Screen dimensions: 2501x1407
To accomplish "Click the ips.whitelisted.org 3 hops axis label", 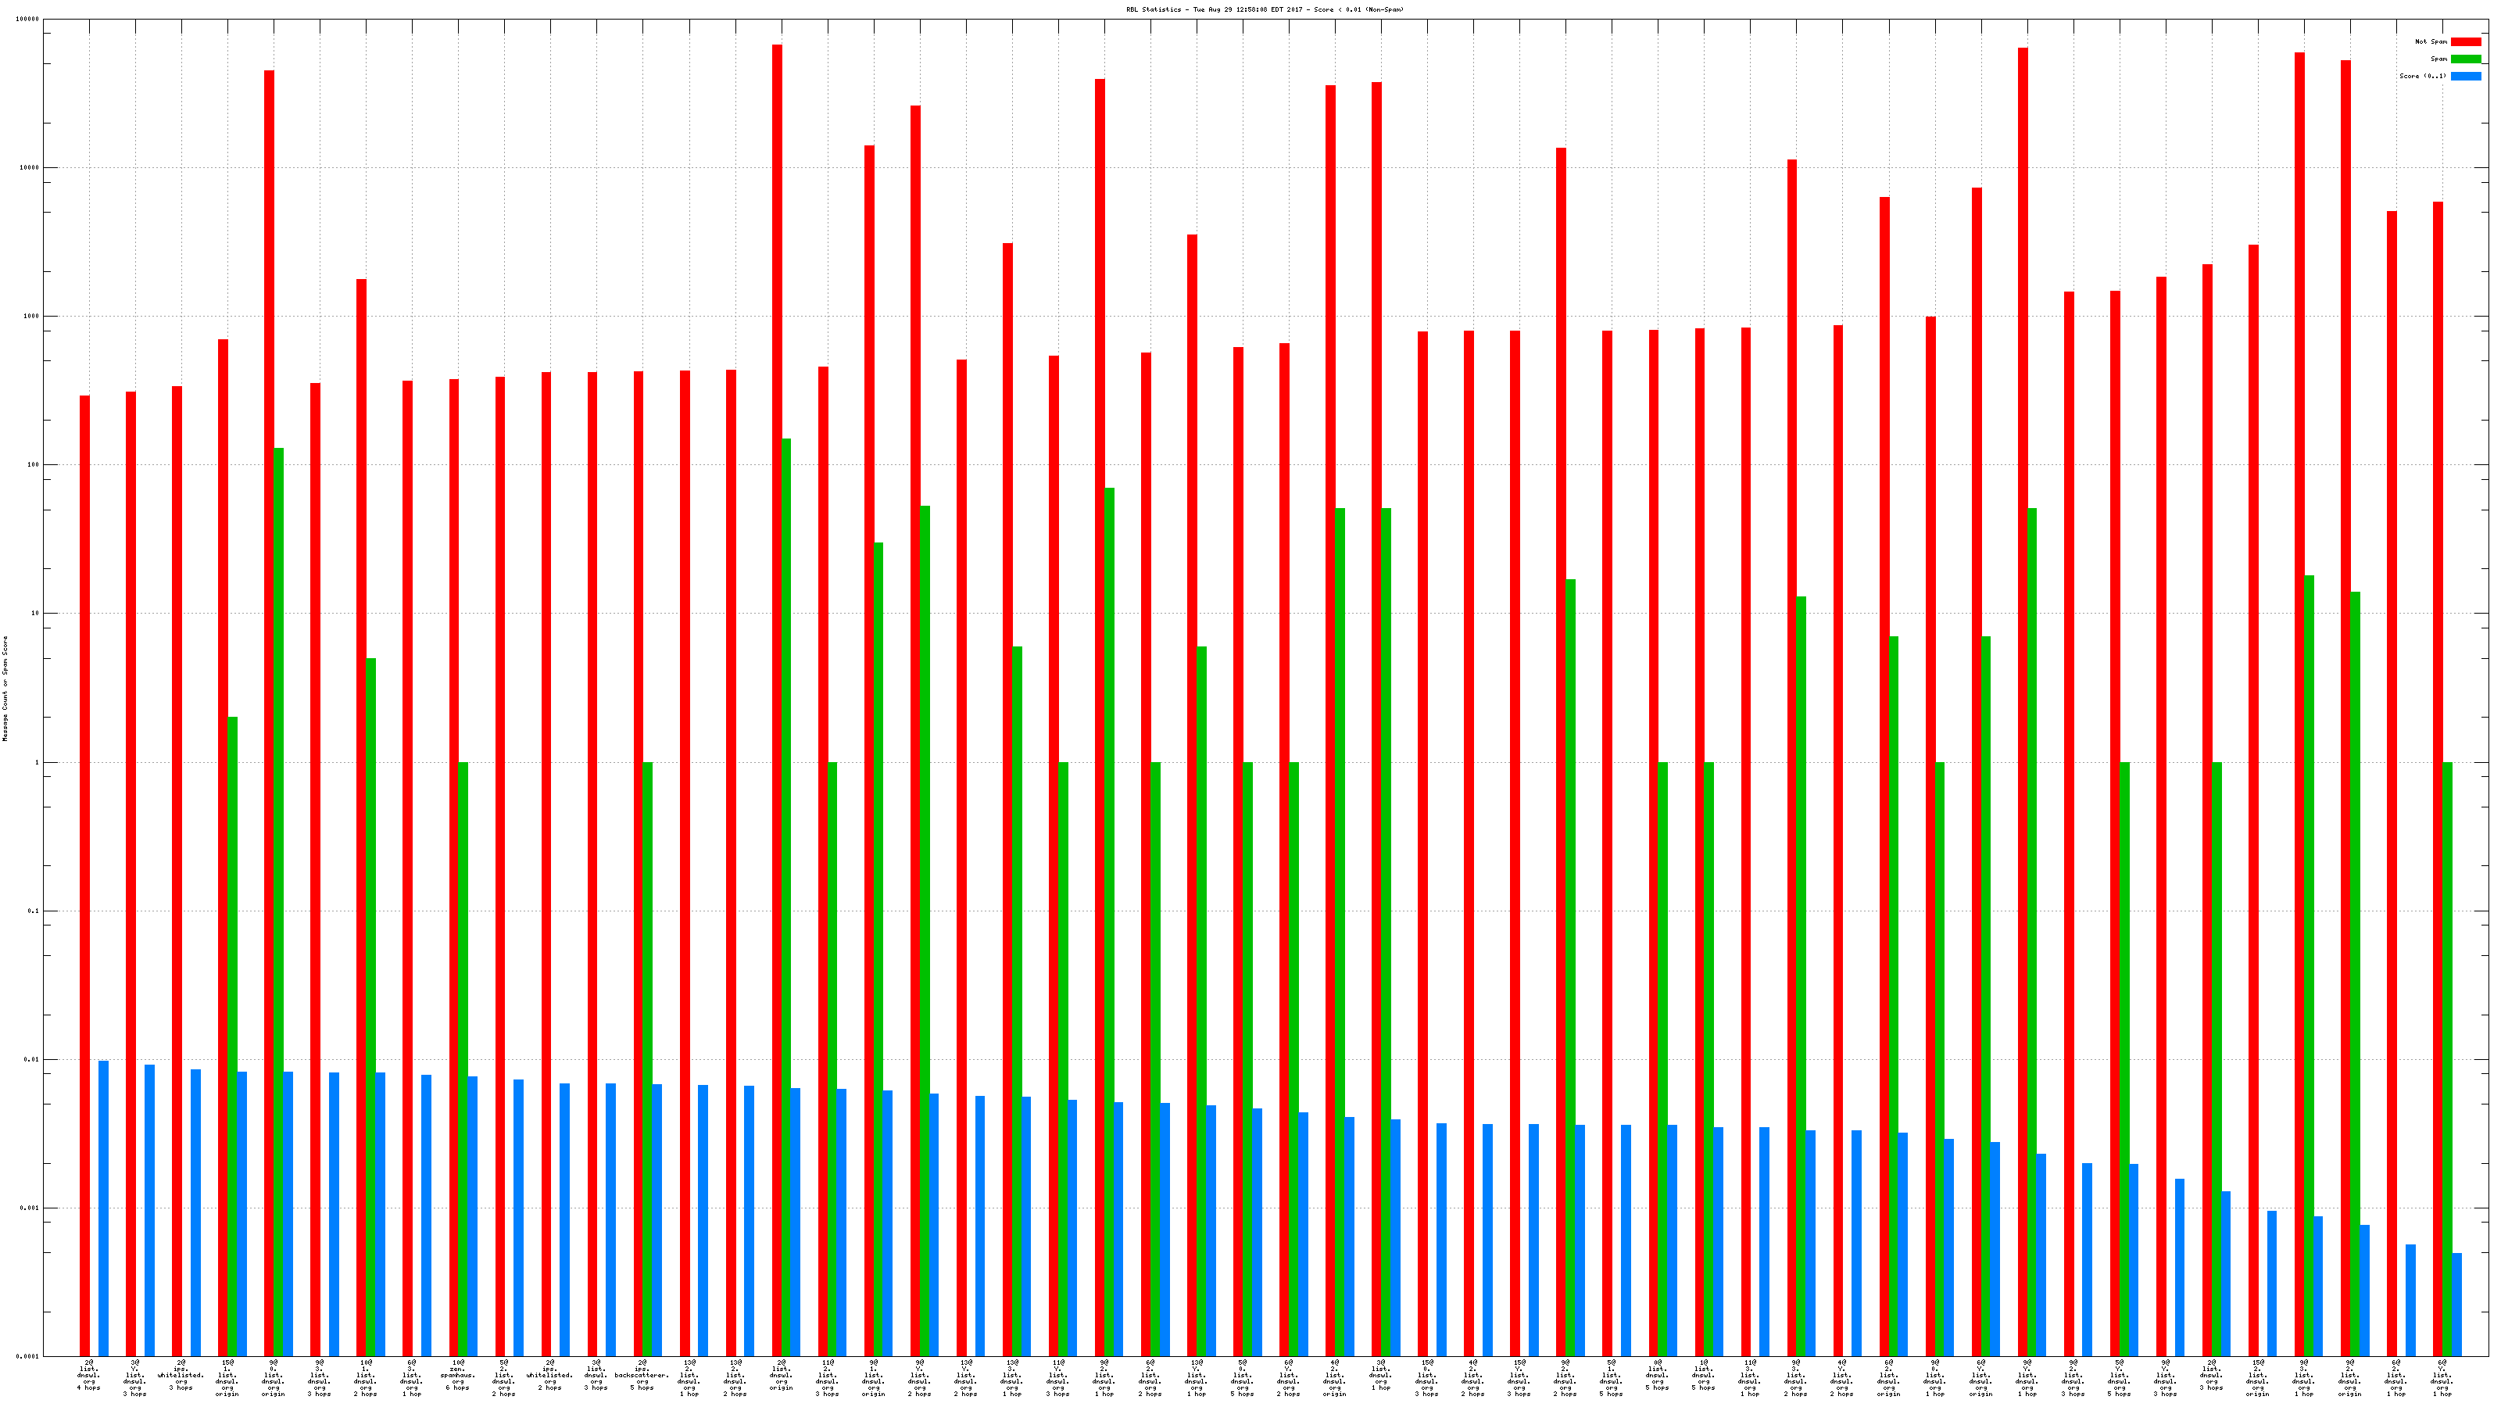I will [x=181, y=1375].
